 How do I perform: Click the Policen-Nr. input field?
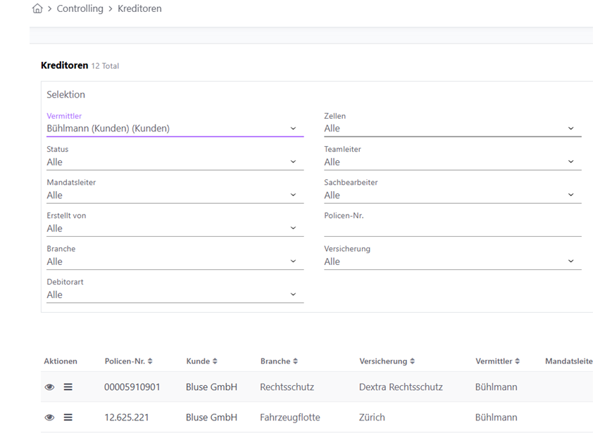click(452, 228)
